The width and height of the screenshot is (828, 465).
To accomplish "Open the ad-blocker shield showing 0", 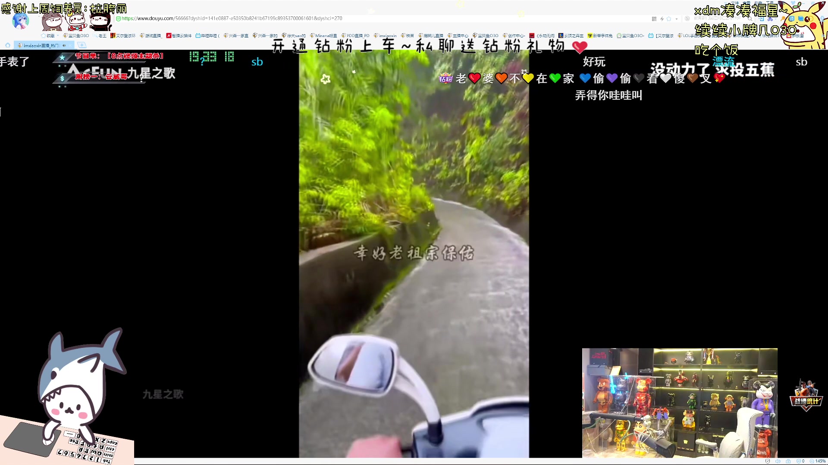I will pos(798,461).
